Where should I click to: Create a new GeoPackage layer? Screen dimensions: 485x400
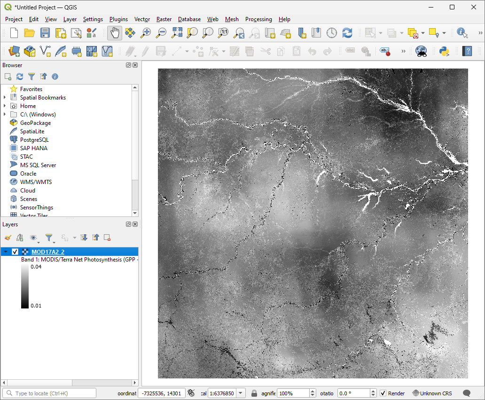(x=30, y=51)
